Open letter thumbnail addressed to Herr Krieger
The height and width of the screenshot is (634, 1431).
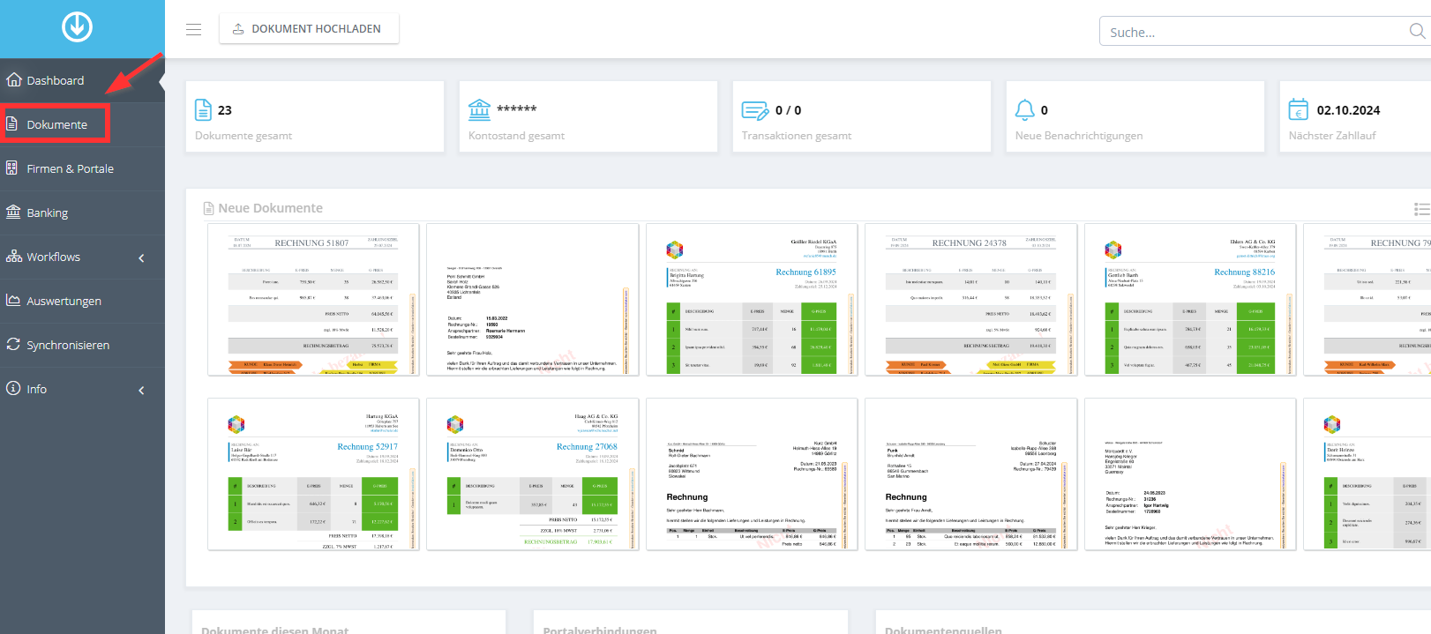pyautogui.click(x=1190, y=474)
